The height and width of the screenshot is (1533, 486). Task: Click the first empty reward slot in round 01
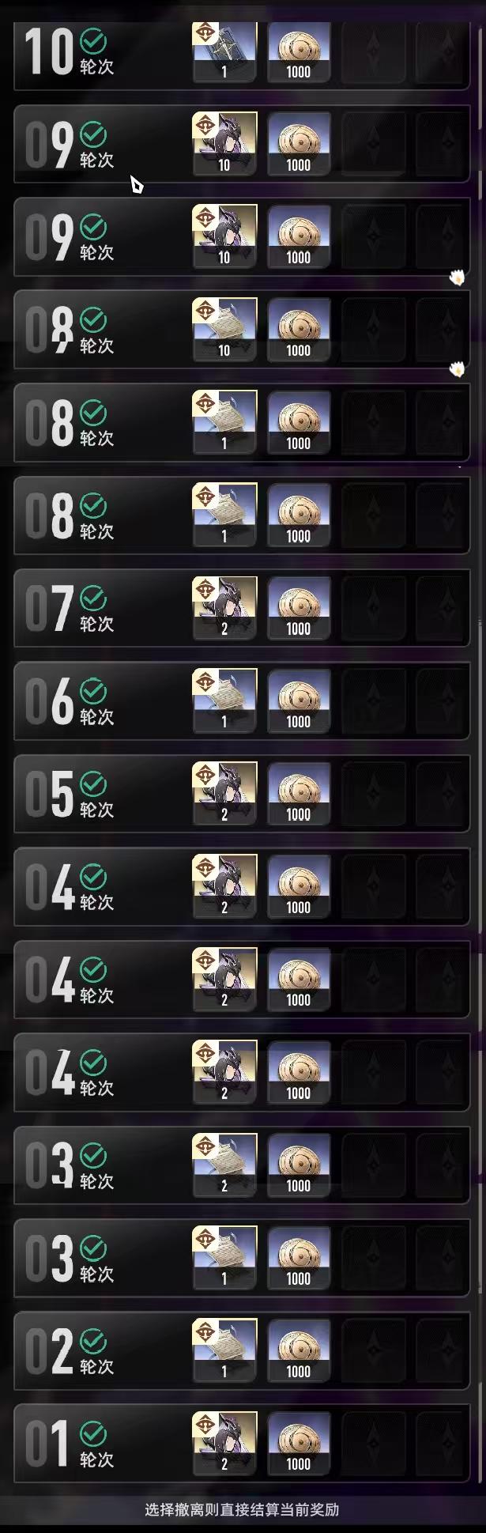coord(373,1442)
